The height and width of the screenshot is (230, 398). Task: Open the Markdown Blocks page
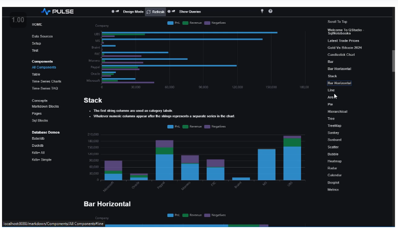pos(45,107)
